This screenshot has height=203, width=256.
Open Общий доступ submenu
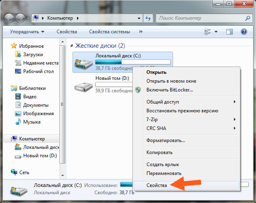pyautogui.click(x=187, y=102)
